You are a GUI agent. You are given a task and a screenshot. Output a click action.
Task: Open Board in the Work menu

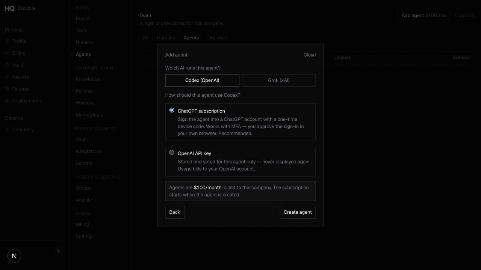[82, 19]
